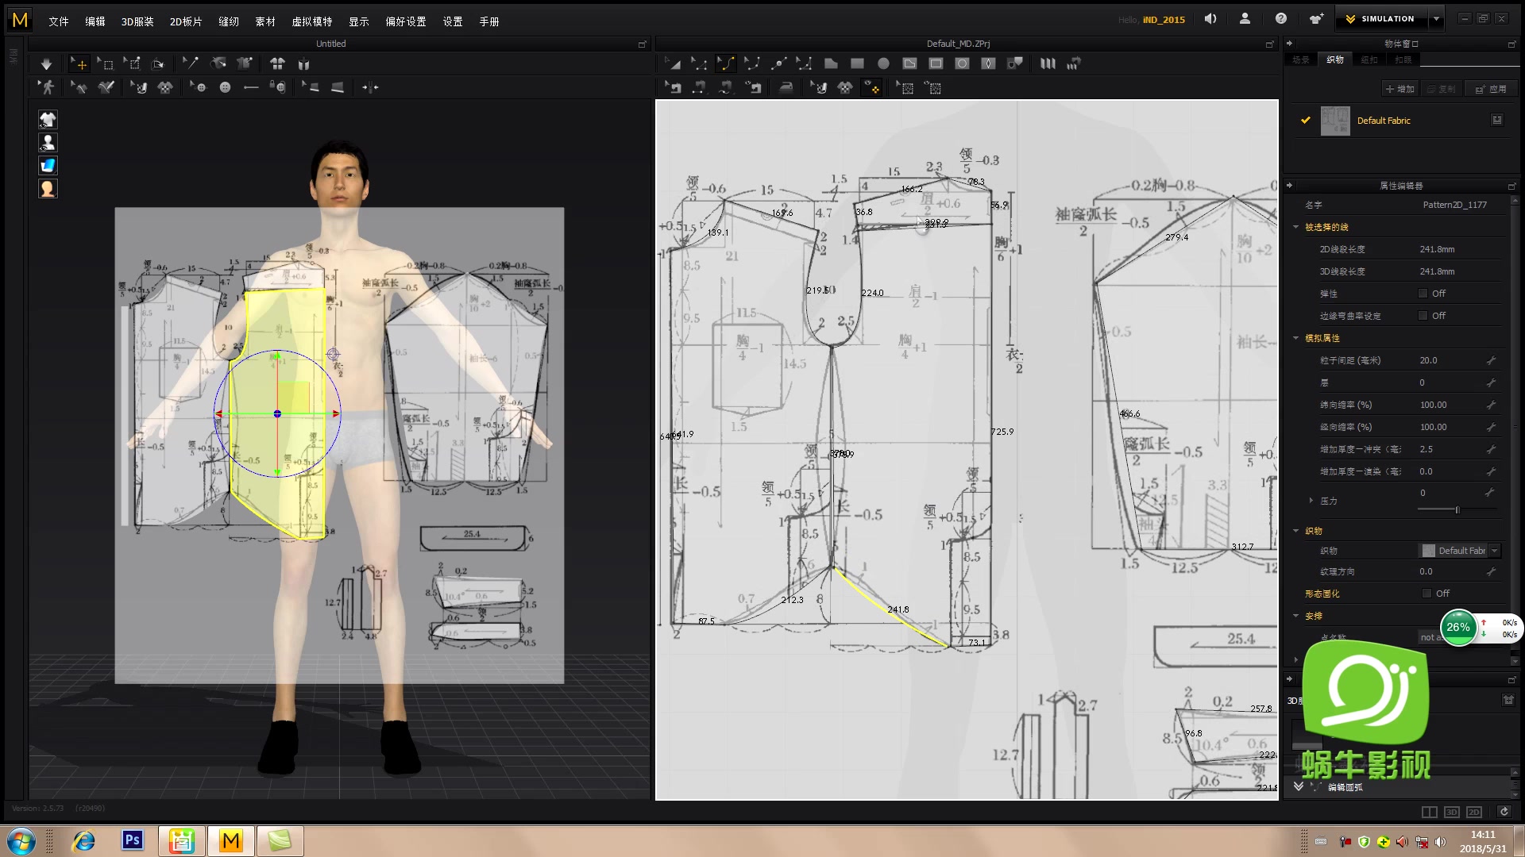
Task: Activate the Edit Curvature tool in the 2D window
Action: [727, 63]
